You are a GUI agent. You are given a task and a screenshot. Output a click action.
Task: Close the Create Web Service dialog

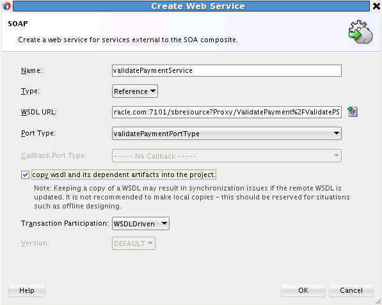[376, 6]
